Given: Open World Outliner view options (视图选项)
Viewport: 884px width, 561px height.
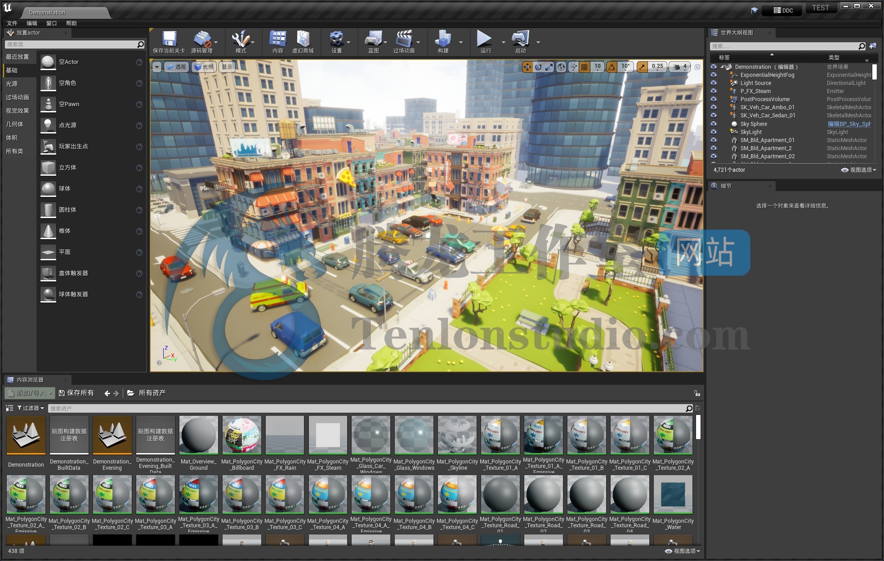Looking at the screenshot, I should coord(859,170).
